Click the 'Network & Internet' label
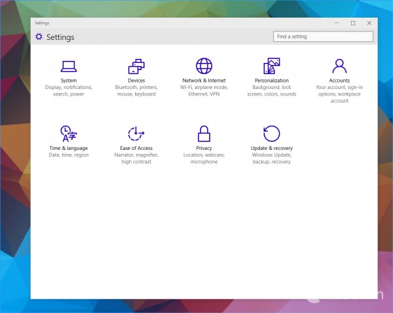Viewport: 393px width, 313px height. click(204, 81)
